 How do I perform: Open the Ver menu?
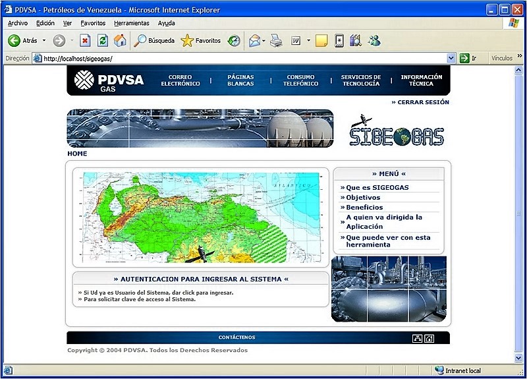click(67, 23)
